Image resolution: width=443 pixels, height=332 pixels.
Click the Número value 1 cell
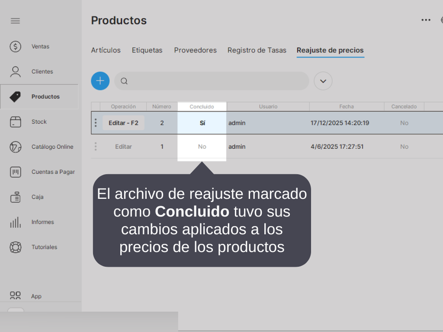[x=162, y=147]
